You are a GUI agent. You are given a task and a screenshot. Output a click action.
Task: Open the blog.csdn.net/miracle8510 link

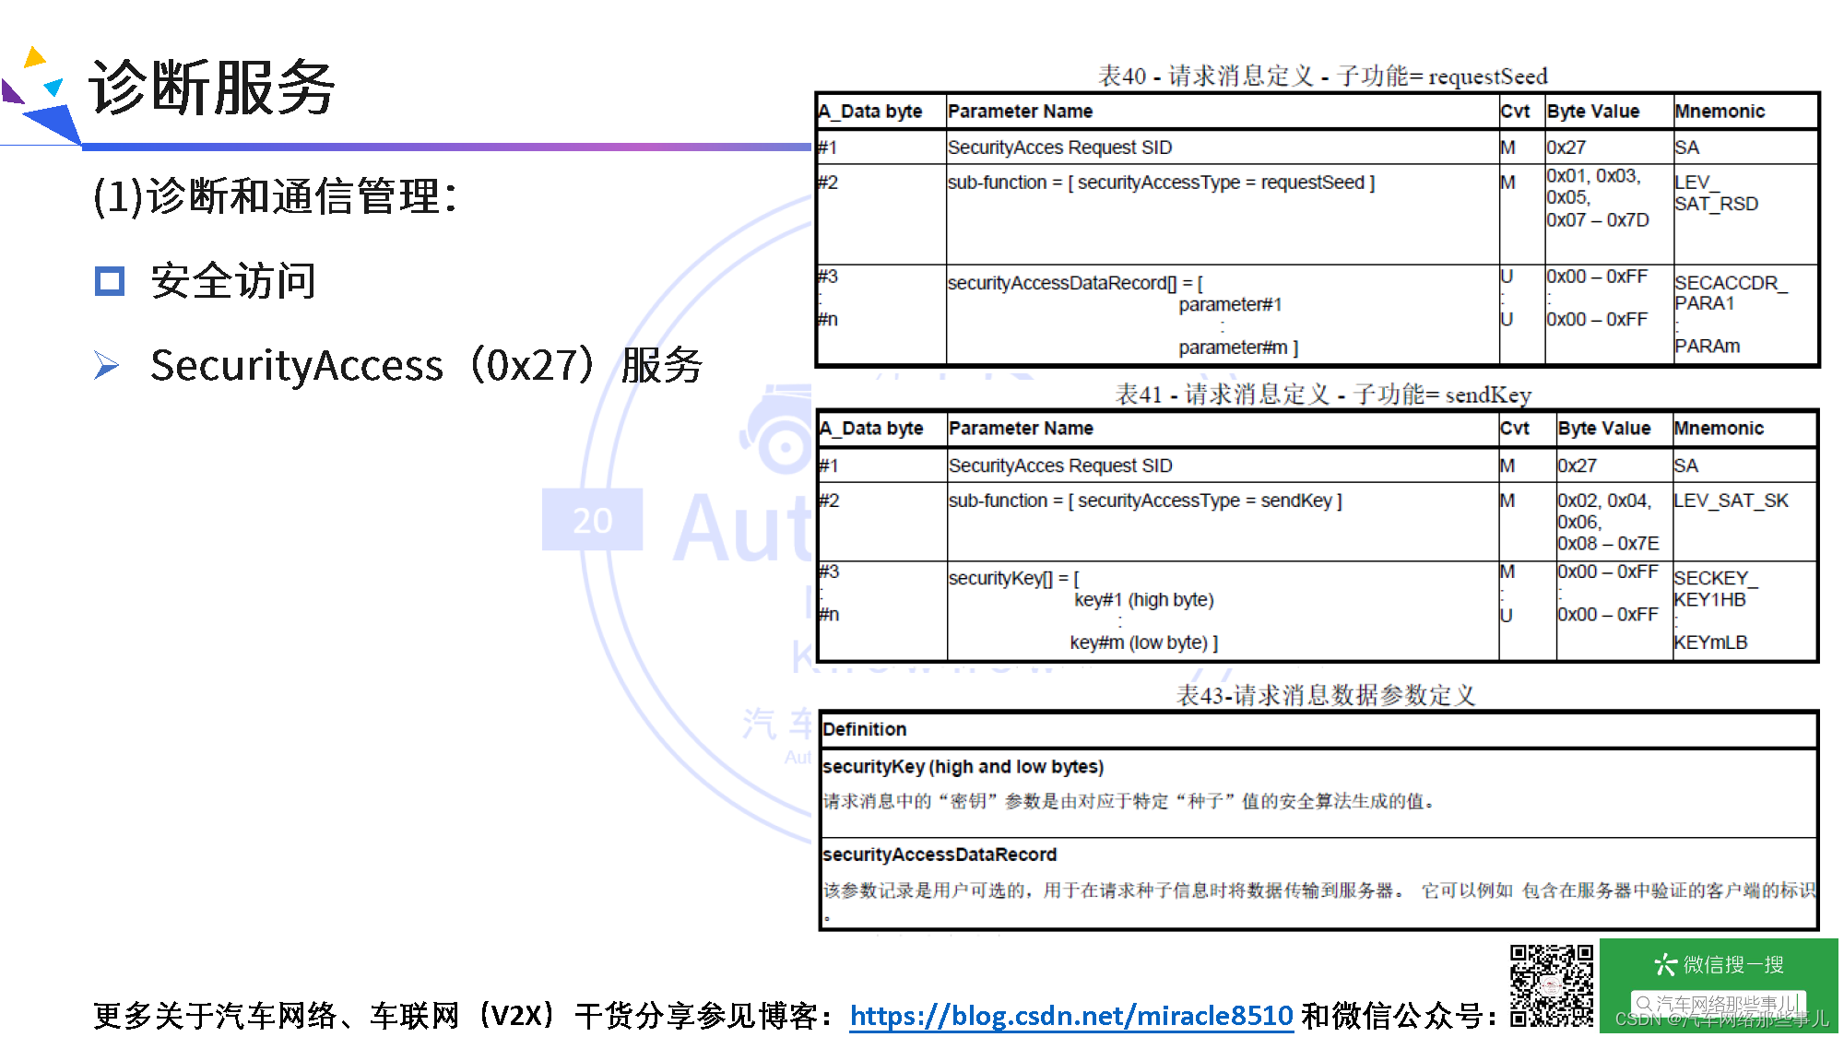coord(1070,1015)
